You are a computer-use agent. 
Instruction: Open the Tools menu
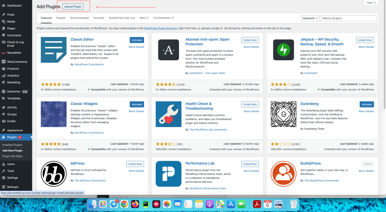(11, 171)
